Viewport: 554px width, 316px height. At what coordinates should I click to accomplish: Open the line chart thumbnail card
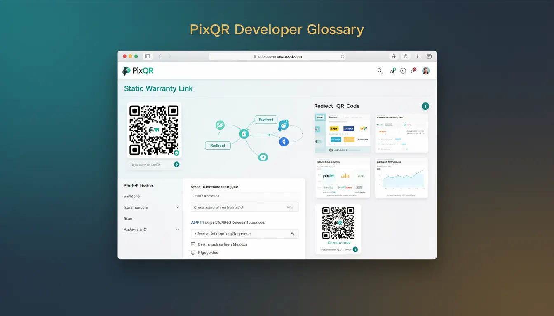[x=401, y=178]
